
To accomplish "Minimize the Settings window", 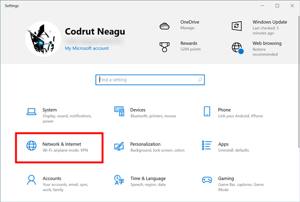I will click(x=262, y=6).
